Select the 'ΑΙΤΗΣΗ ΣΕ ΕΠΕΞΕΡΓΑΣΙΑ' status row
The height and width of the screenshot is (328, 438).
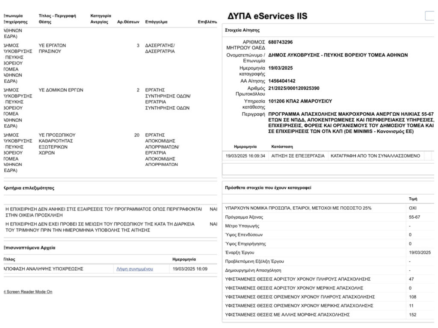(328, 156)
